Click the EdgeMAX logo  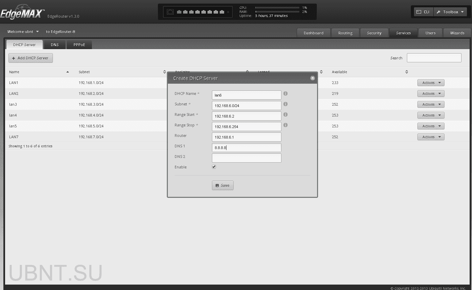click(x=22, y=11)
